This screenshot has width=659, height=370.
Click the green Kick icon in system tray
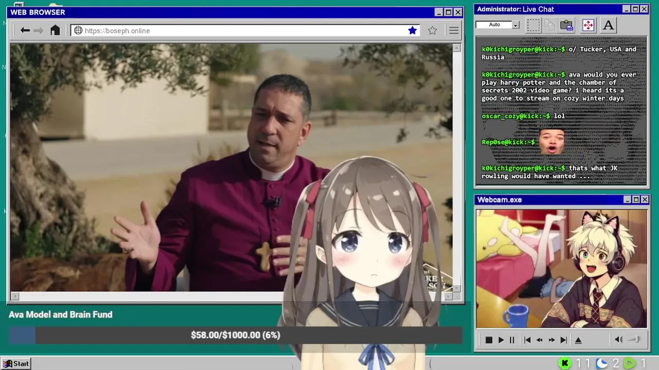click(x=565, y=363)
